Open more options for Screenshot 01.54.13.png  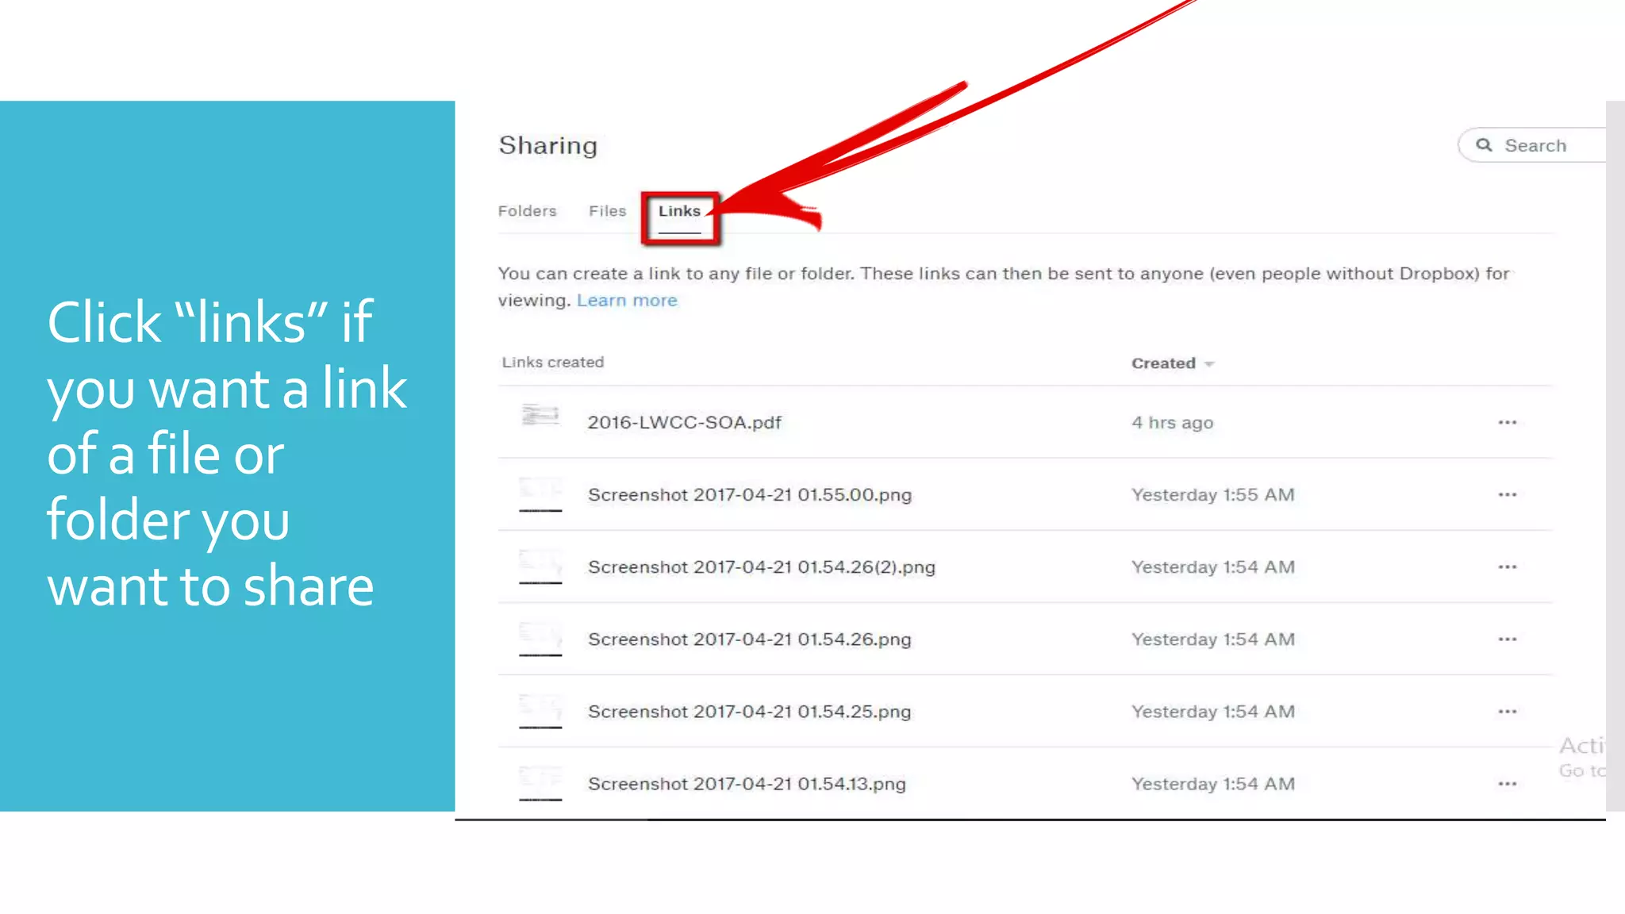click(1508, 783)
